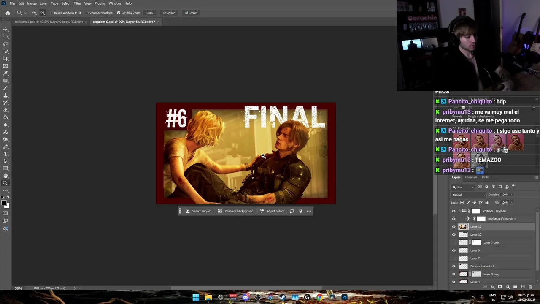Switch to the Paths tab

point(486,177)
